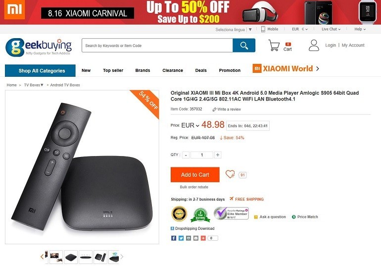The height and width of the screenshot is (267, 381).
Task: Add product to wishlist with heart icon
Action: pyautogui.click(x=230, y=174)
